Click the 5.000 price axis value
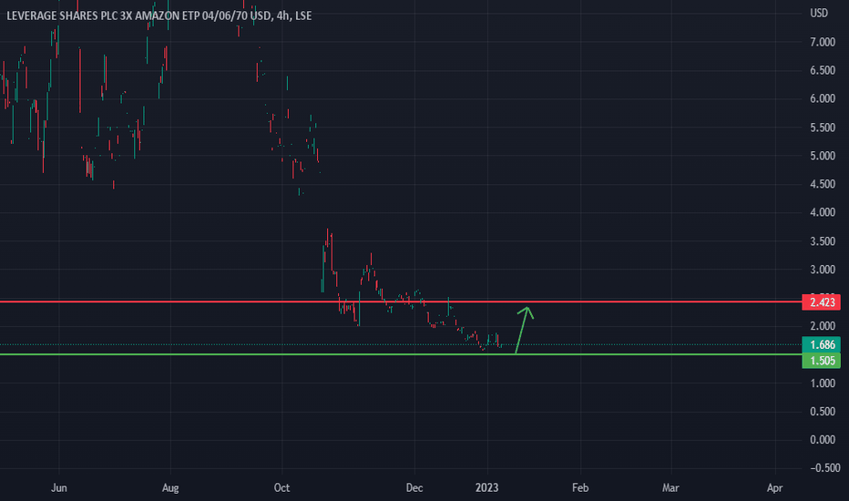This screenshot has height=501, width=849. [823, 156]
